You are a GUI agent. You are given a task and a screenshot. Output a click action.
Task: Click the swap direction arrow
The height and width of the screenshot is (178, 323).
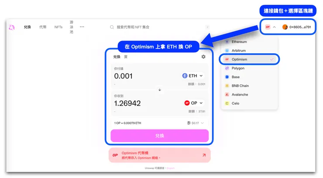coord(160,90)
